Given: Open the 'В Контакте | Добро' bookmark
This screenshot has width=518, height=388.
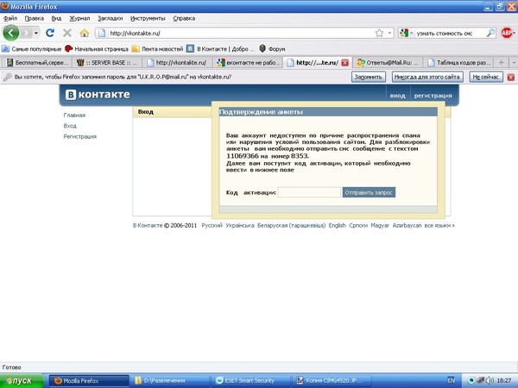Looking at the screenshot, I should click(220, 49).
